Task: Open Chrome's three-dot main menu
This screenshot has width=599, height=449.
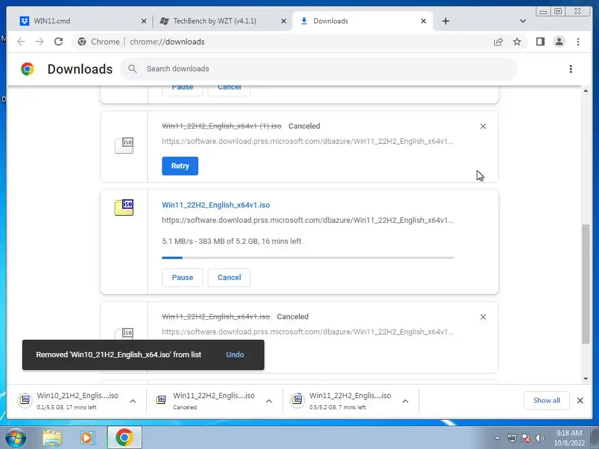Action: (x=578, y=42)
